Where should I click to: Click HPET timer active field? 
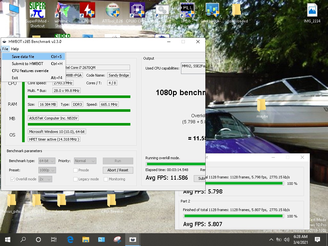[54, 139]
